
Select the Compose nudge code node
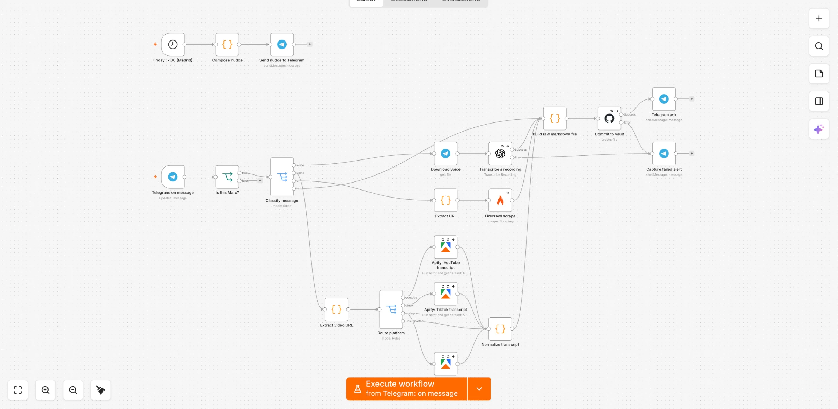(x=227, y=44)
